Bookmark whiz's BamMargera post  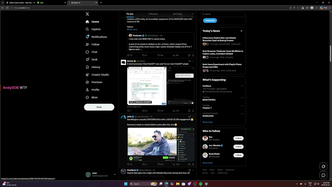[x=189, y=164]
